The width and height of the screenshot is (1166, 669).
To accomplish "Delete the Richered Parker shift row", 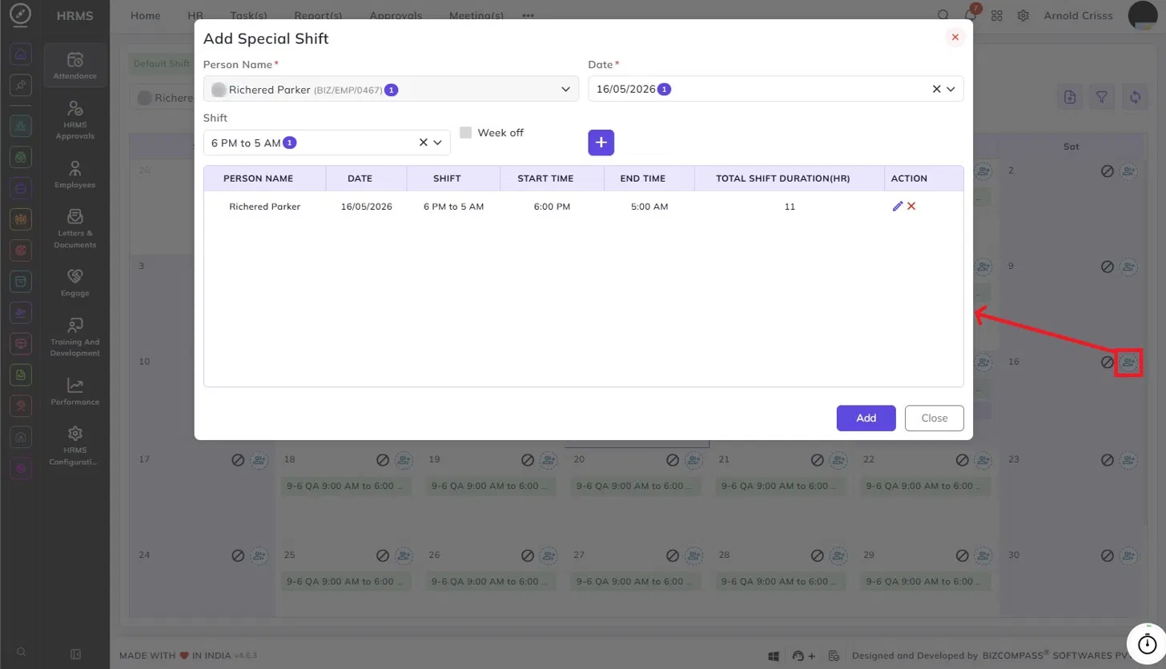I will (x=911, y=206).
